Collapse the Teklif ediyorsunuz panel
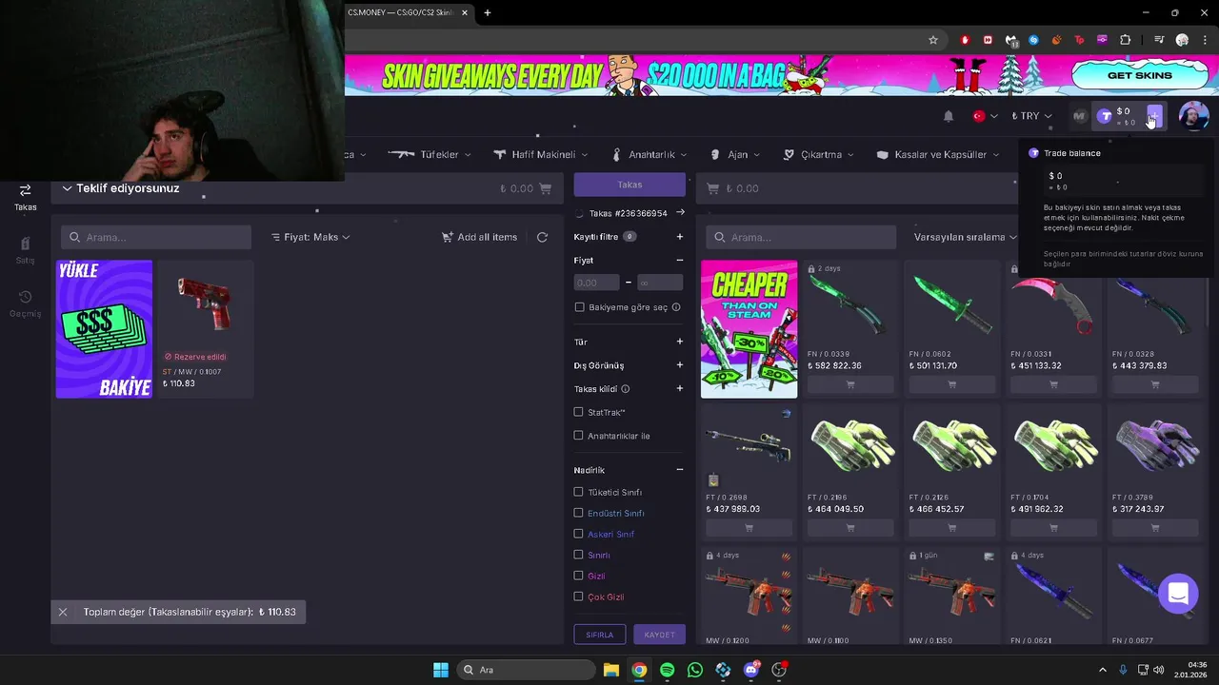Screen dimensions: 1219x685 click(67, 188)
